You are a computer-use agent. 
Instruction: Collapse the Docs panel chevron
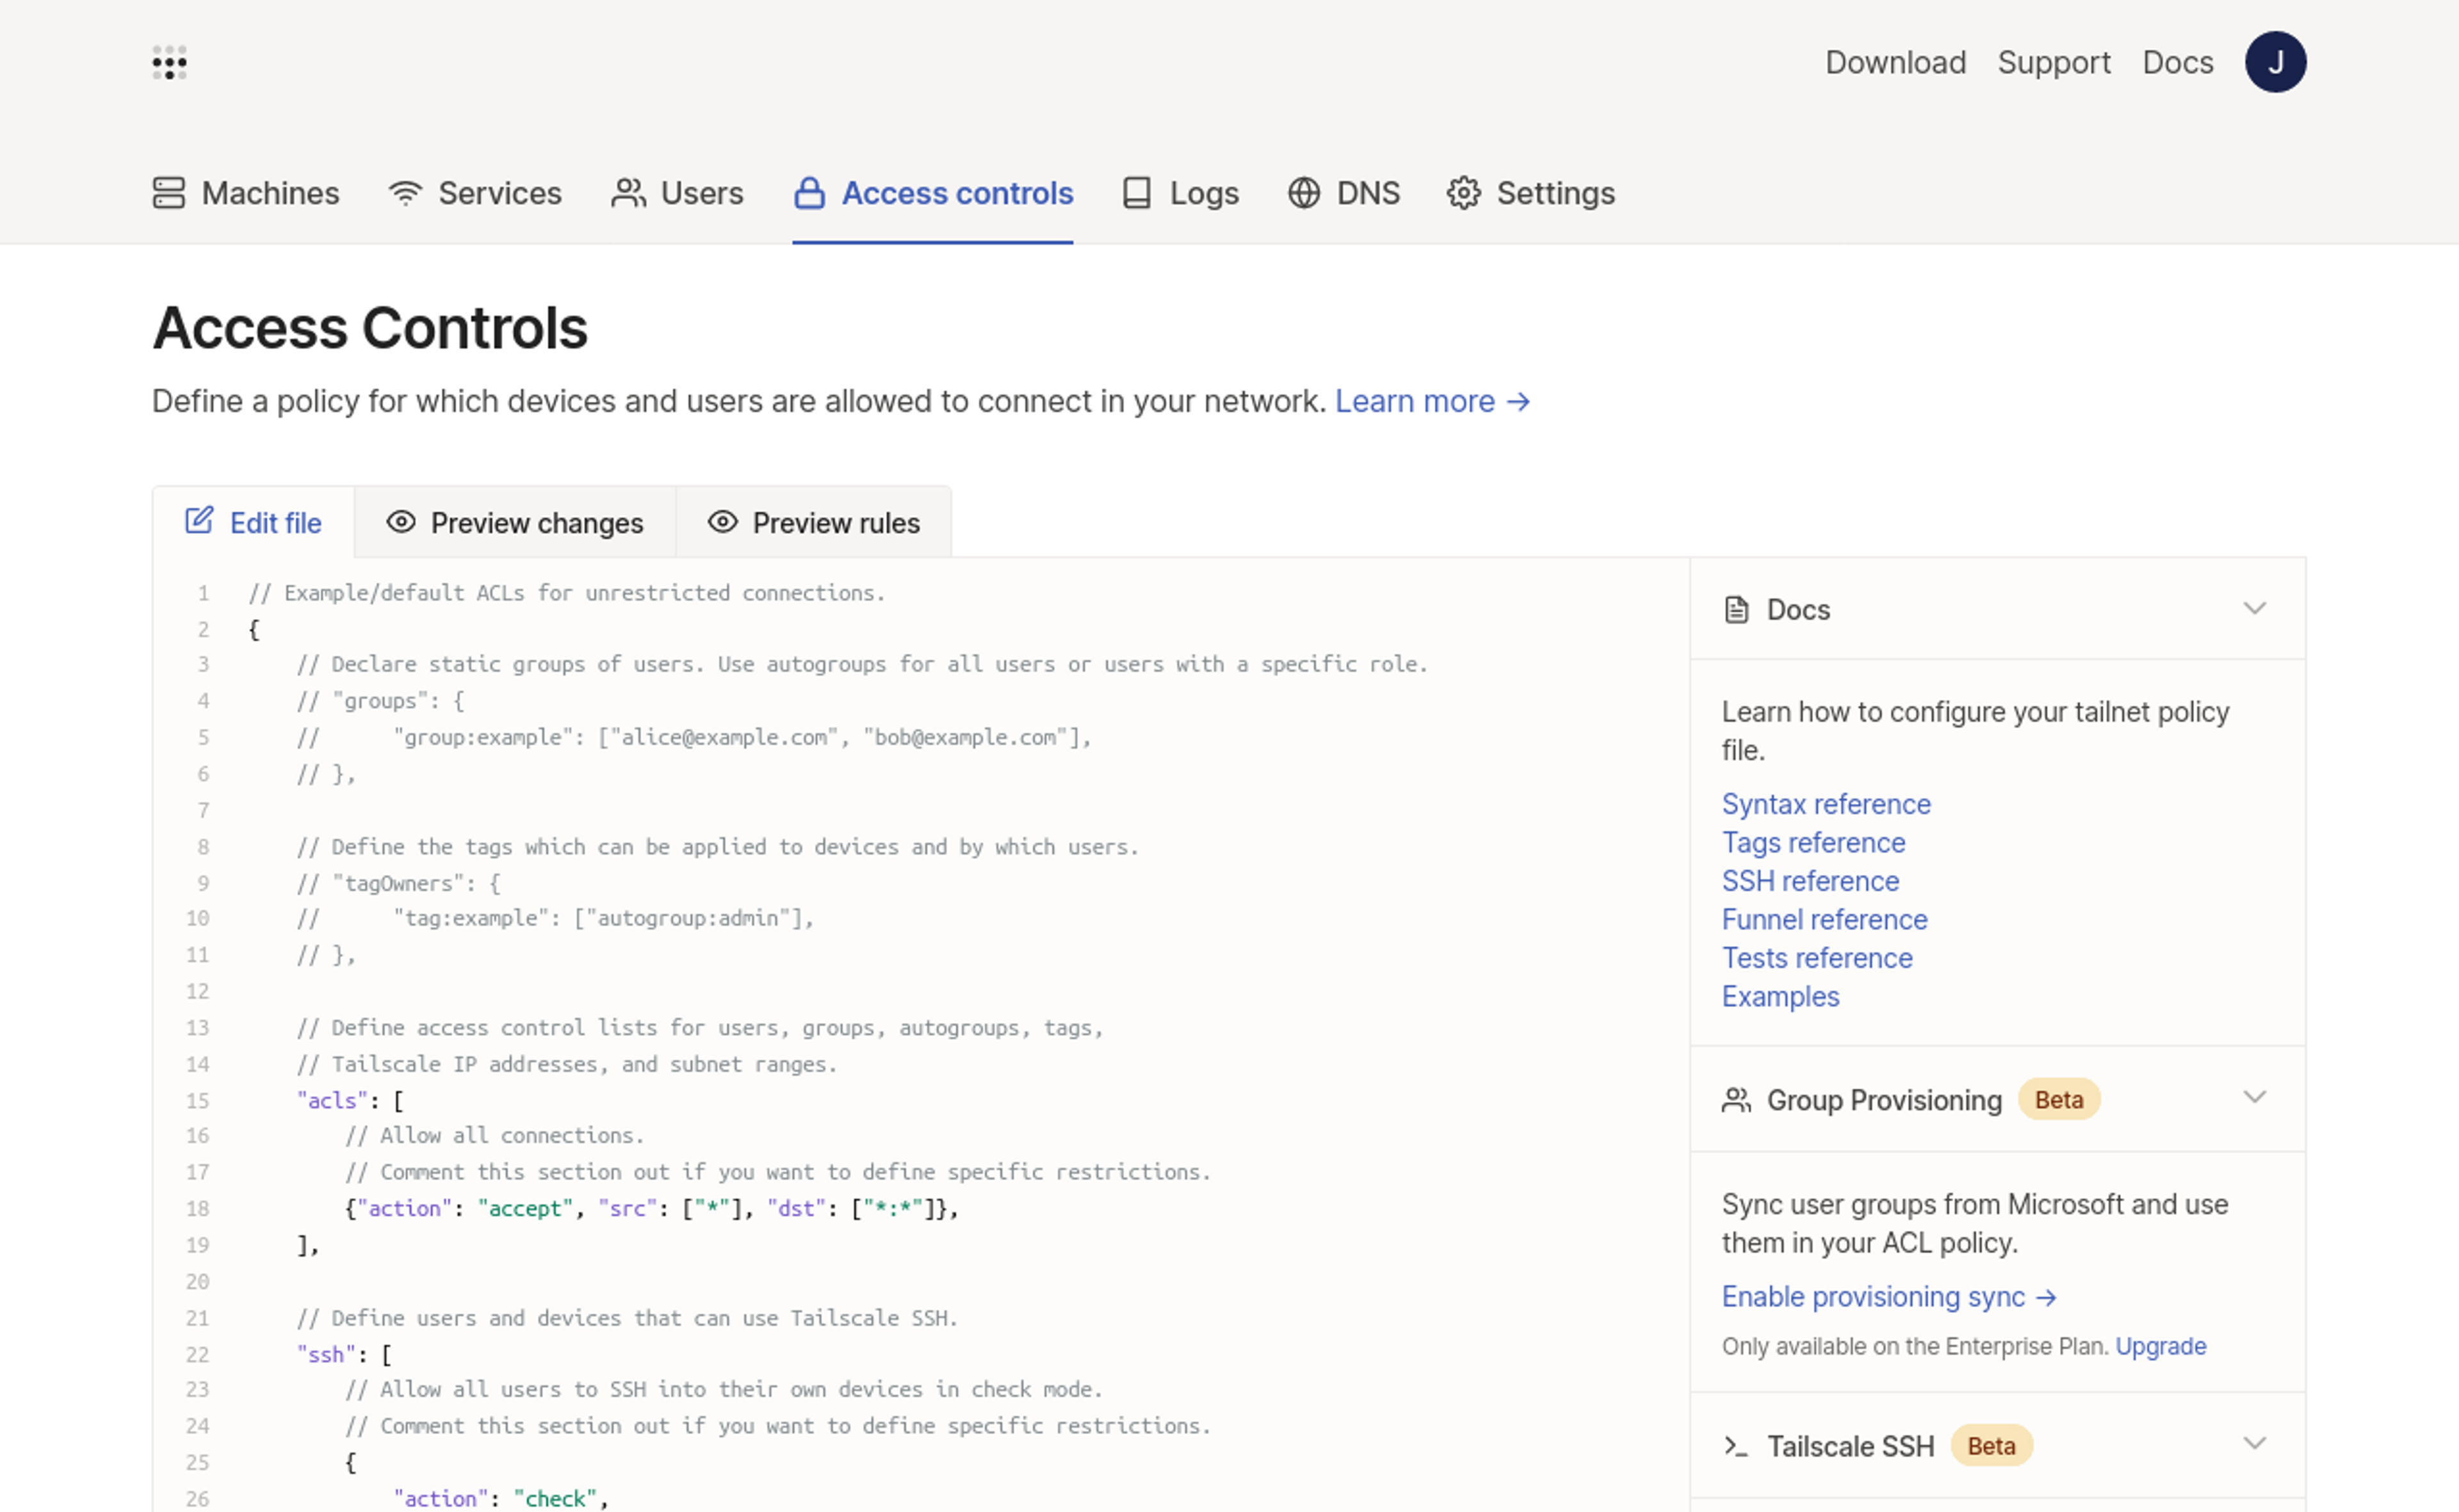pos(2254,608)
